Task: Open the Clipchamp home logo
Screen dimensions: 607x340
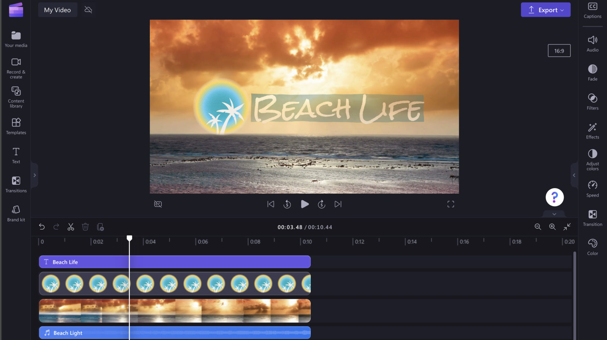Action: click(16, 10)
